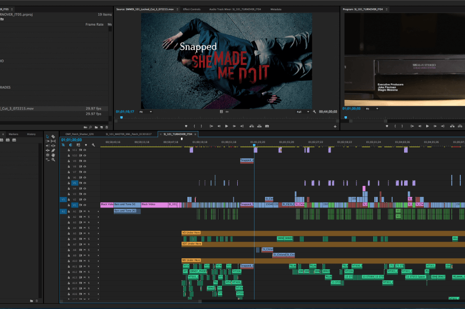Open SI_101_TURNOVER_IT04 timeline tab menu
The width and height of the screenshot is (465, 309).
point(195,134)
